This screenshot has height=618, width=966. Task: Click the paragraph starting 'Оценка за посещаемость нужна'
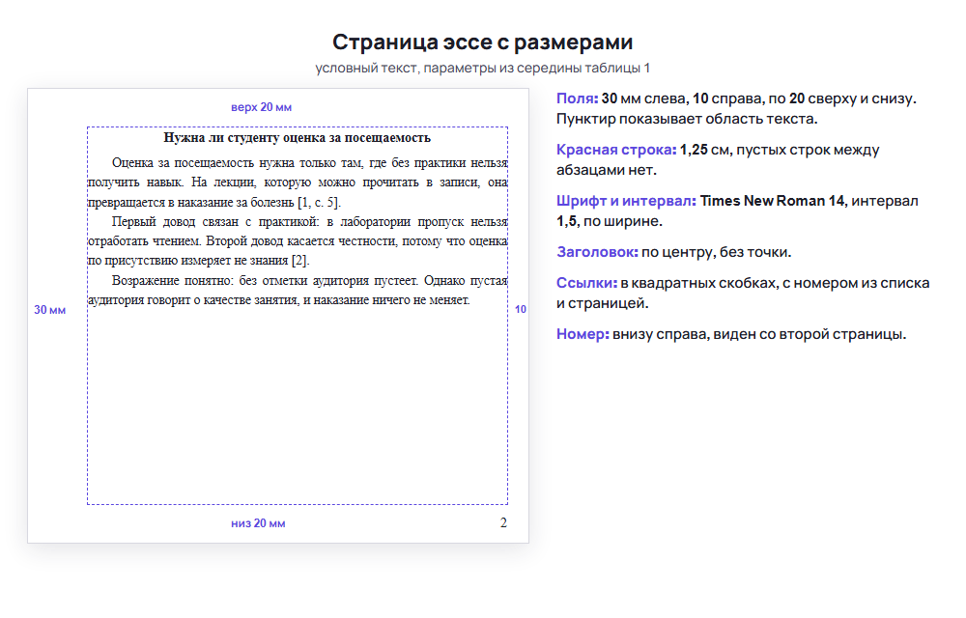click(x=298, y=183)
